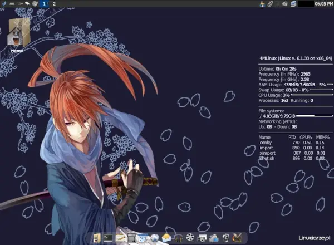The image size is (334, 245).
Task: Click the Processes: 163 value
Action: click(x=284, y=100)
